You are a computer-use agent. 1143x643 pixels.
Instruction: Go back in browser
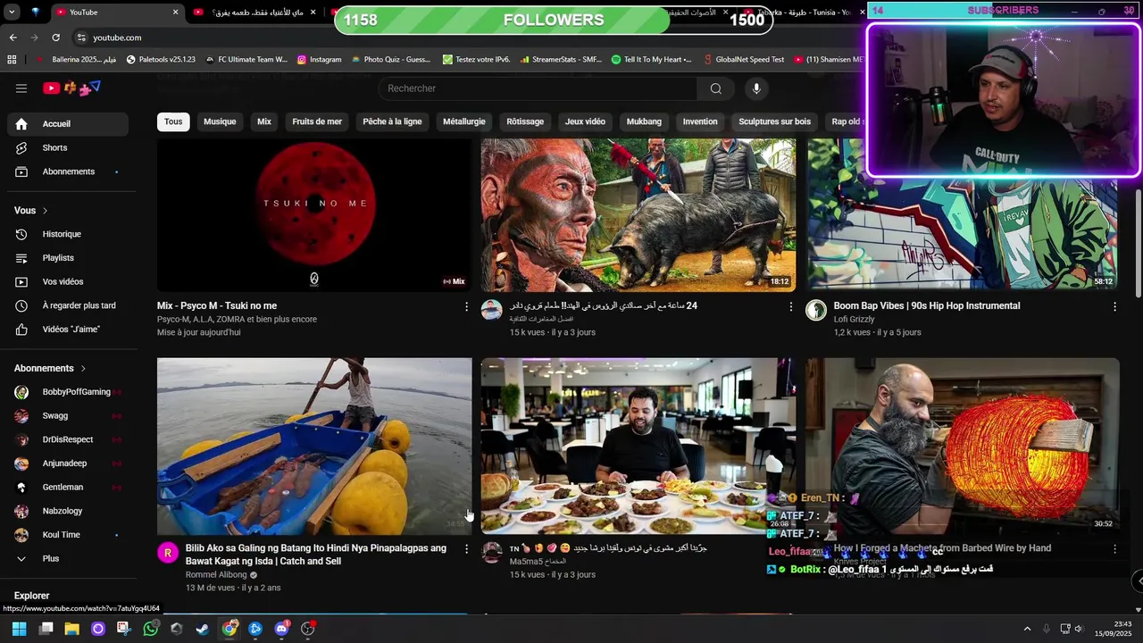click(x=13, y=38)
